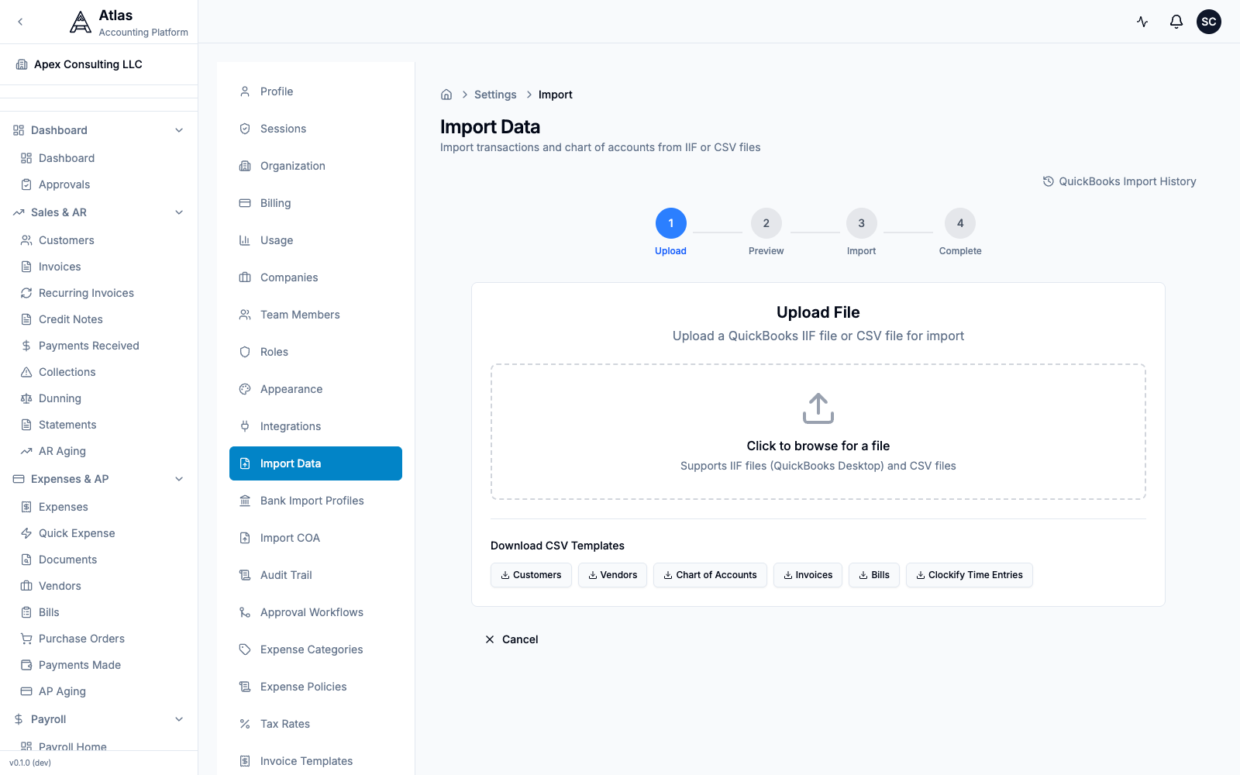Screen dimensions: 1240x775
Task: Click the Atlas logo icon
Action: (81, 22)
